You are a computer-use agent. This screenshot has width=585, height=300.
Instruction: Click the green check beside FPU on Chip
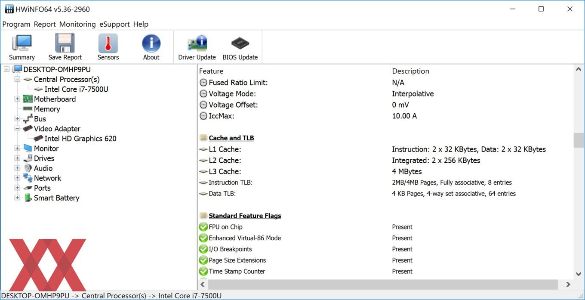coord(203,227)
